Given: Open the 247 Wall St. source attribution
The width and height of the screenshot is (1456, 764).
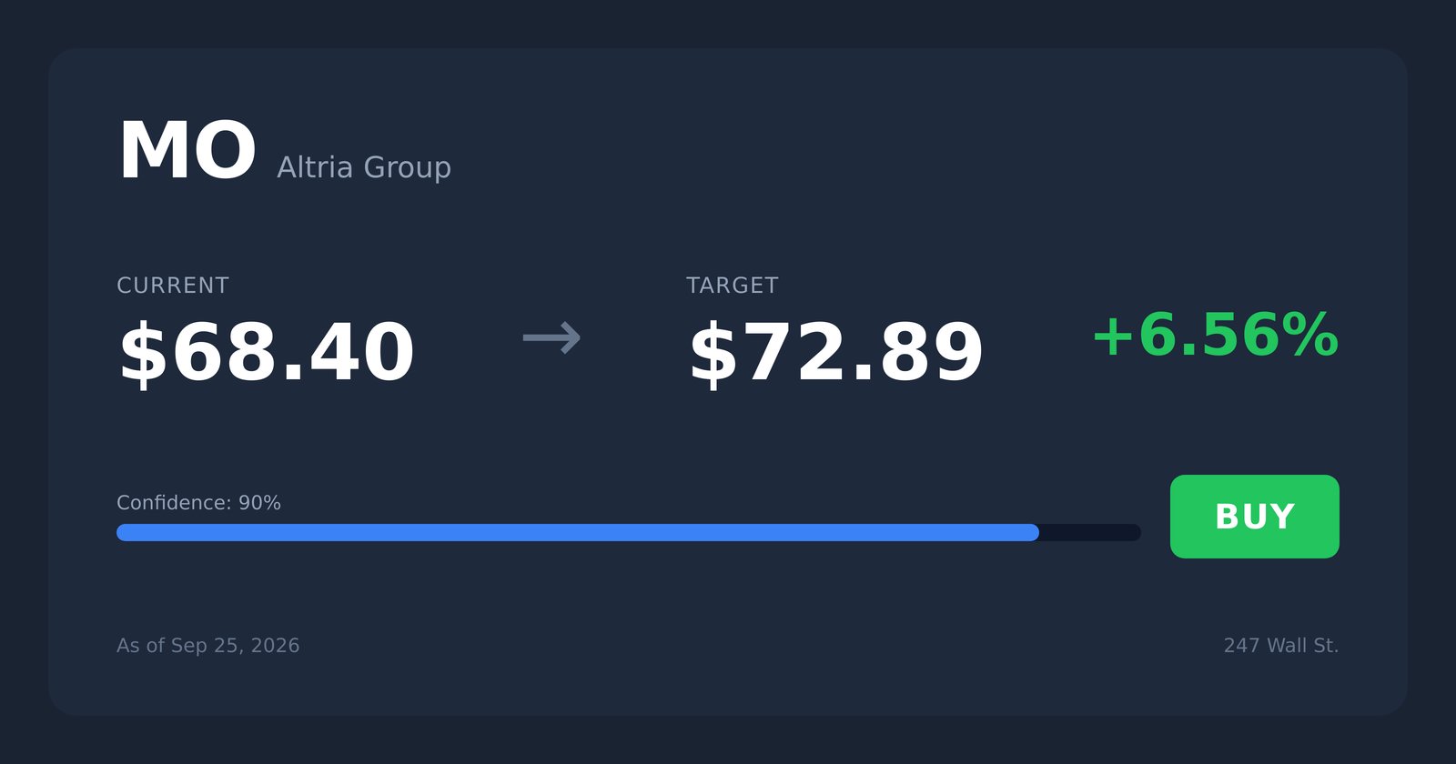Looking at the screenshot, I should (x=1281, y=646).
